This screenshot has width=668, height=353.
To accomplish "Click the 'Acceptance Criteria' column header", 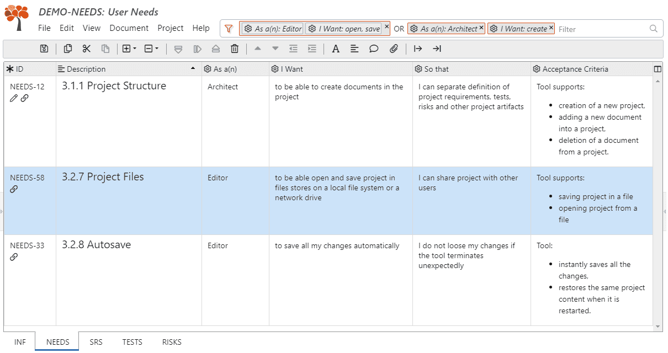I will (591, 69).
